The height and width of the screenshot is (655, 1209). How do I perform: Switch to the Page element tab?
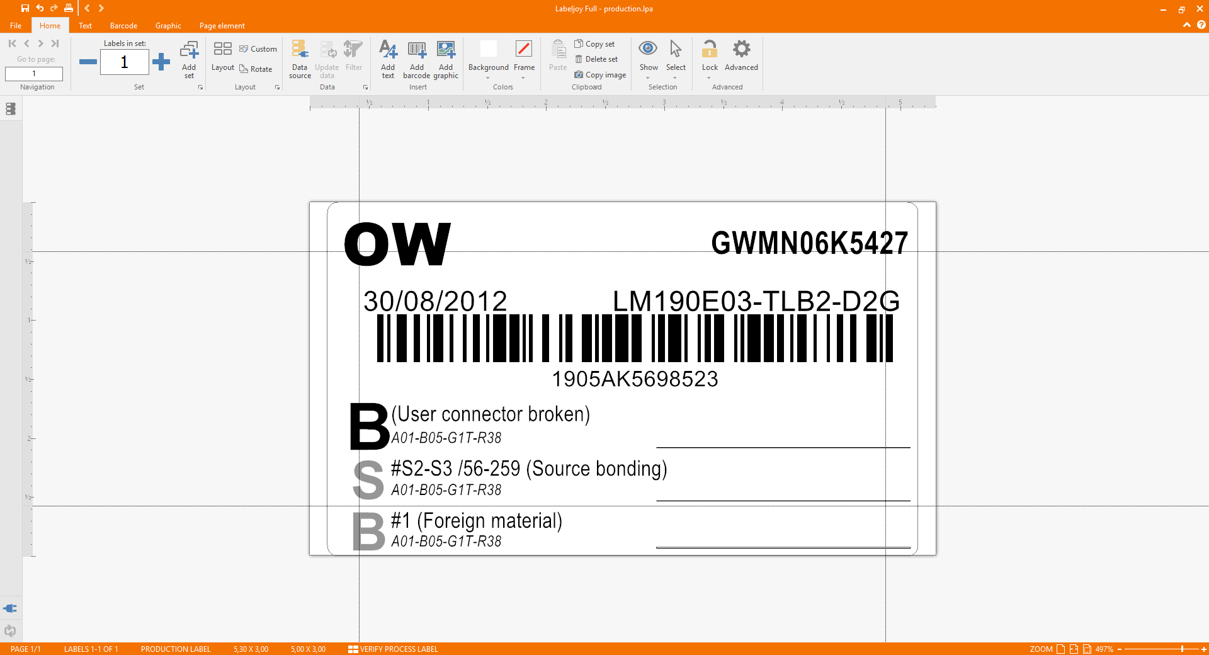tap(222, 26)
